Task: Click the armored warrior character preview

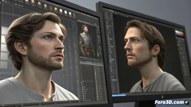Action: tap(87, 41)
